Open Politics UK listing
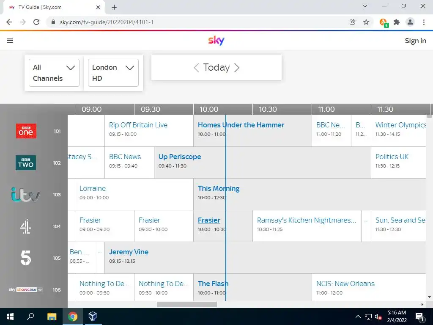Image resolution: width=433 pixels, height=325 pixels. (x=398, y=162)
